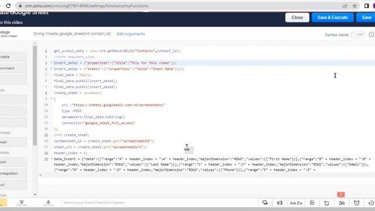This screenshot has height=211, width=375.
Task: Open the recent items history icon
Action: 371,203
